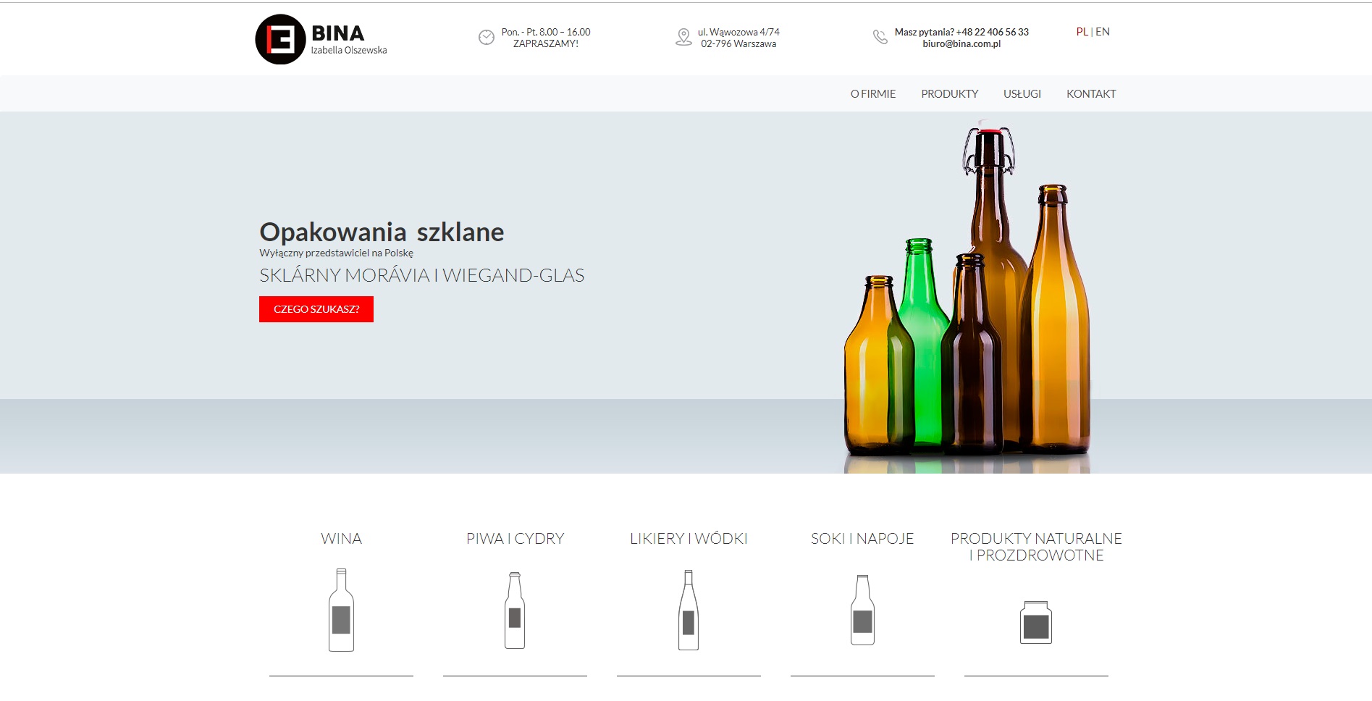Select the liquor bottle icon under LIKIERY I WÓDKI
This screenshot has height=701, width=1372.
(689, 610)
